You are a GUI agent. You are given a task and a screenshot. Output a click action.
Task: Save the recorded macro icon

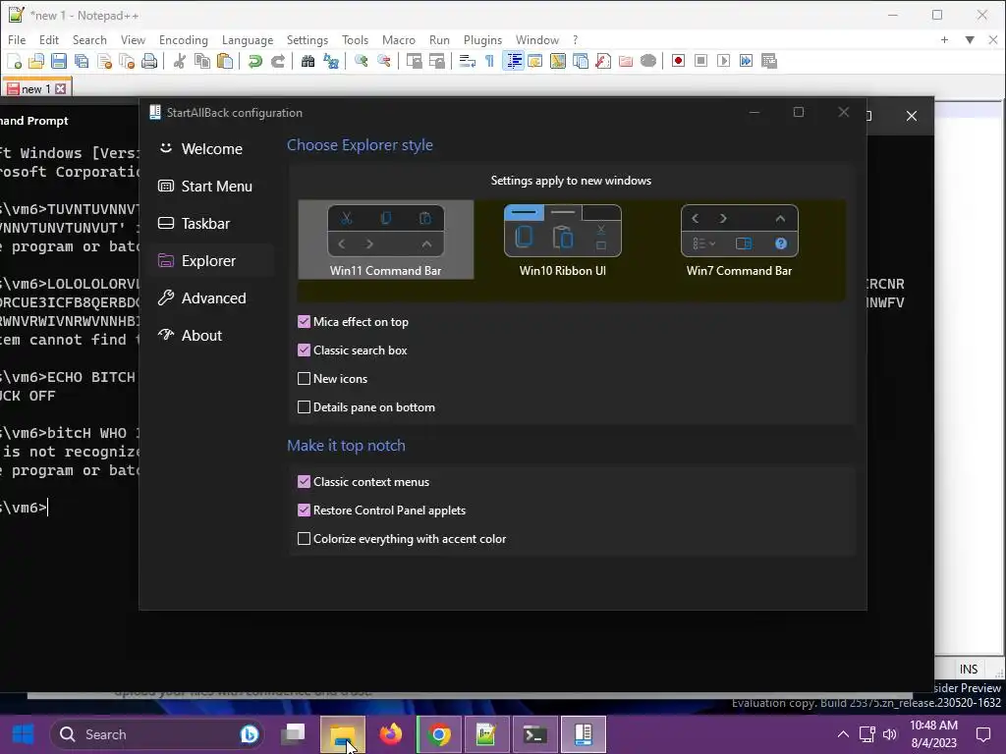pyautogui.click(x=768, y=61)
